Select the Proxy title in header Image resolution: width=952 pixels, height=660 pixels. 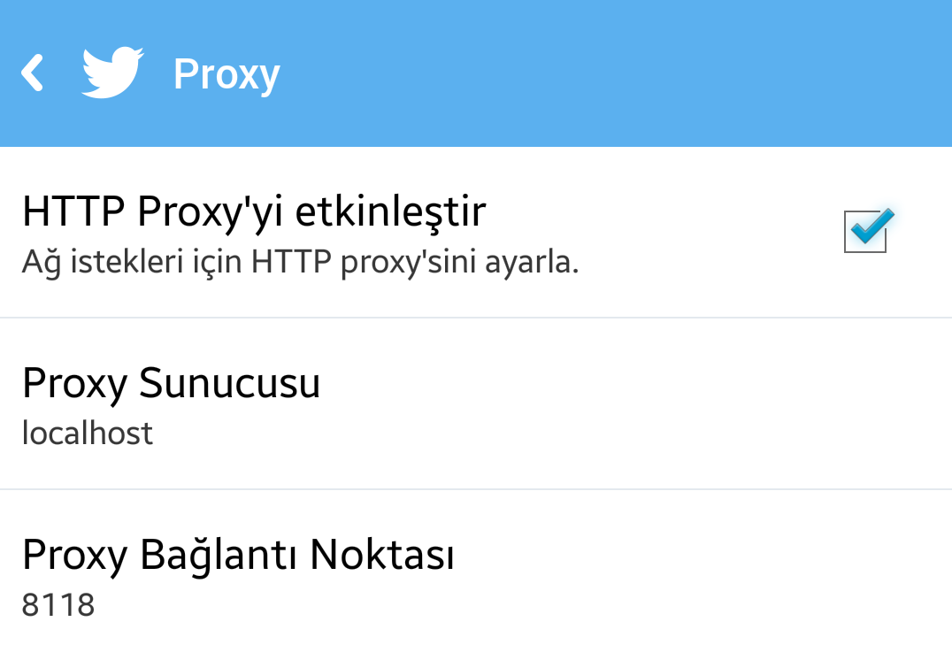click(x=226, y=74)
